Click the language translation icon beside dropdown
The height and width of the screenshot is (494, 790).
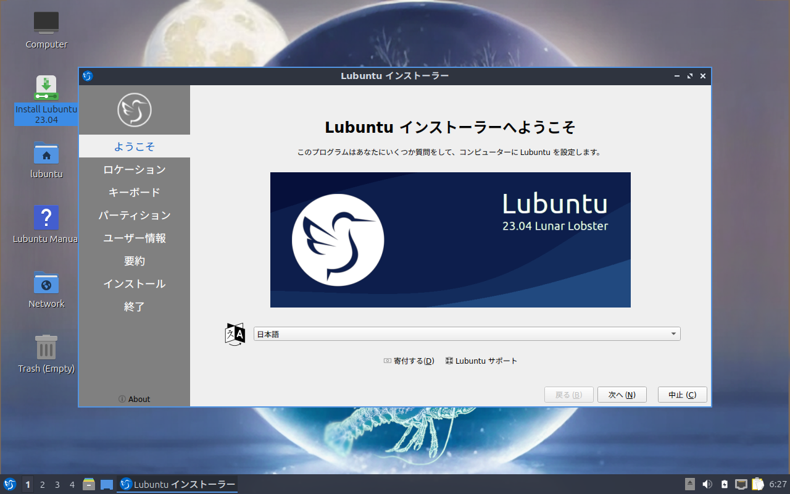235,334
